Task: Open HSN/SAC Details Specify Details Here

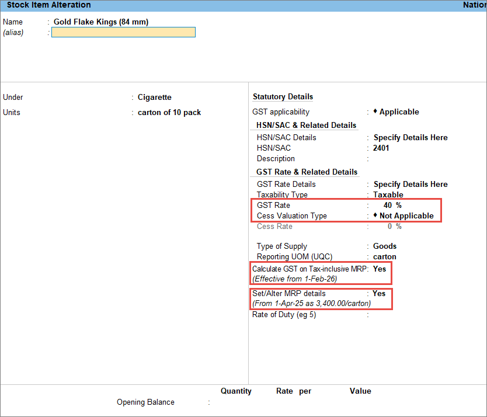Action: [x=410, y=138]
